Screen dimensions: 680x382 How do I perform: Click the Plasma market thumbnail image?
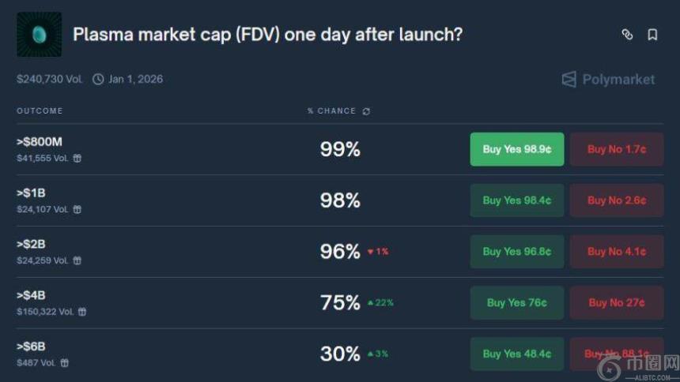click(39, 34)
